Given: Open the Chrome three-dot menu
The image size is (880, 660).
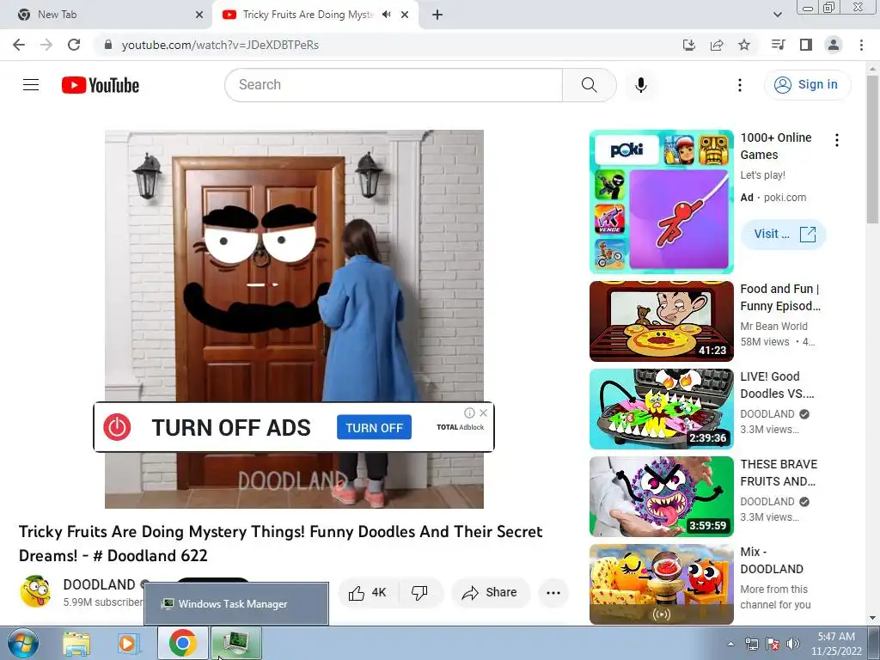Looking at the screenshot, I should (861, 45).
